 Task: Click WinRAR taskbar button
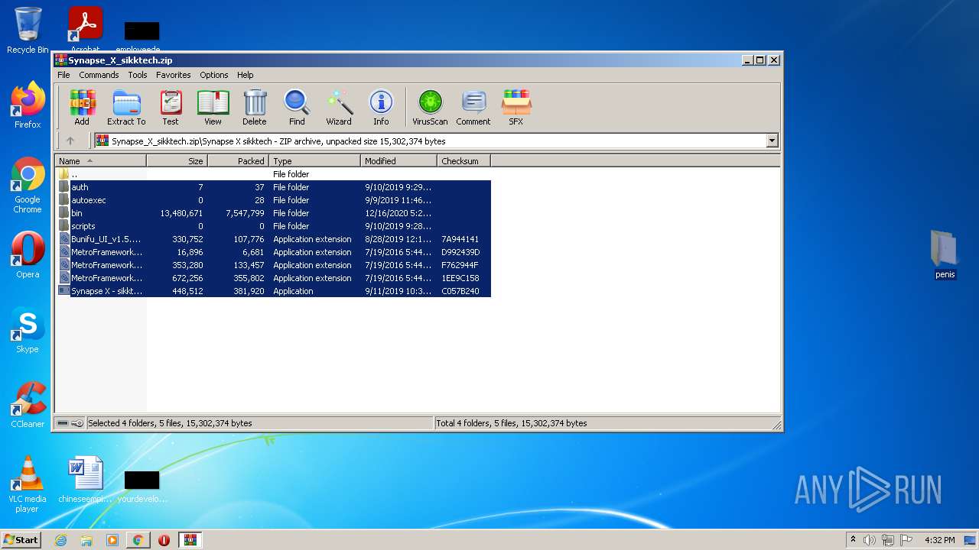(x=190, y=540)
